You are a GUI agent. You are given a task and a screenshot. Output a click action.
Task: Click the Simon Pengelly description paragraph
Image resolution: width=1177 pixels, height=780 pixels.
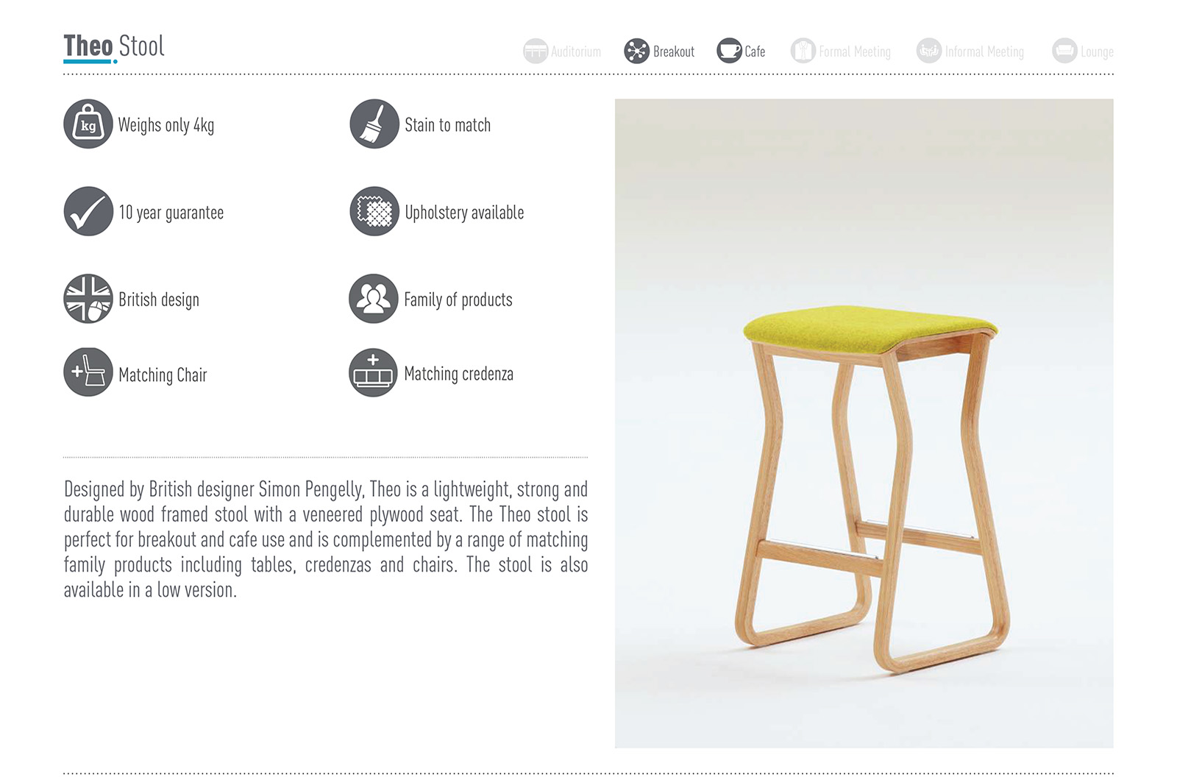coord(326,539)
